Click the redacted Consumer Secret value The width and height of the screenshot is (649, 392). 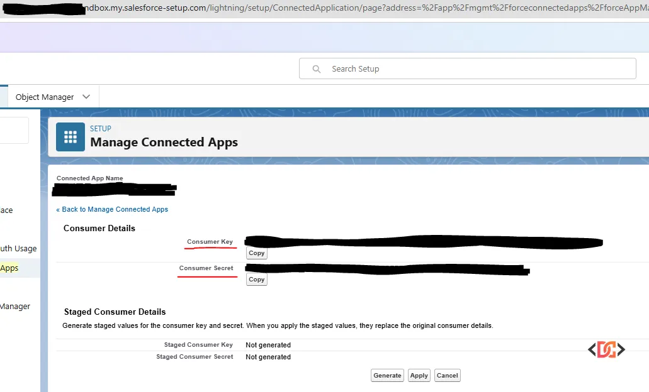pyautogui.click(x=387, y=269)
